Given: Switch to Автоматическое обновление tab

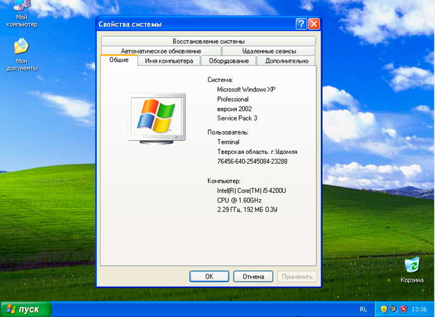Looking at the screenshot, I should [x=161, y=51].
